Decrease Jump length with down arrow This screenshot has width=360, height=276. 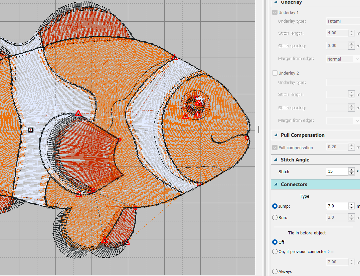pos(352,208)
